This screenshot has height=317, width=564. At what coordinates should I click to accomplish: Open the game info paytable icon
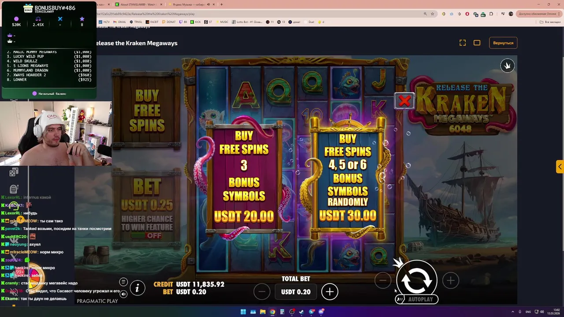137,288
